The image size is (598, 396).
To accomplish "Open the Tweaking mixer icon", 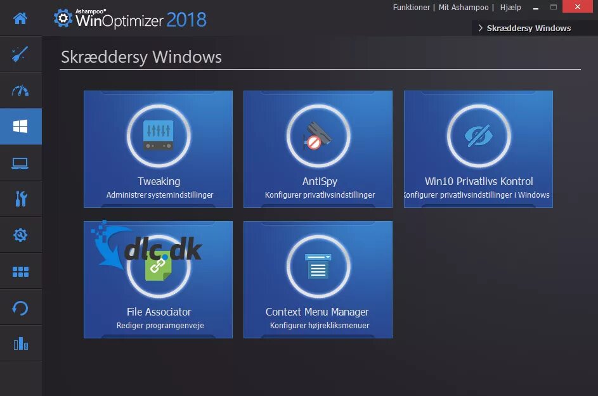I will click(x=159, y=136).
